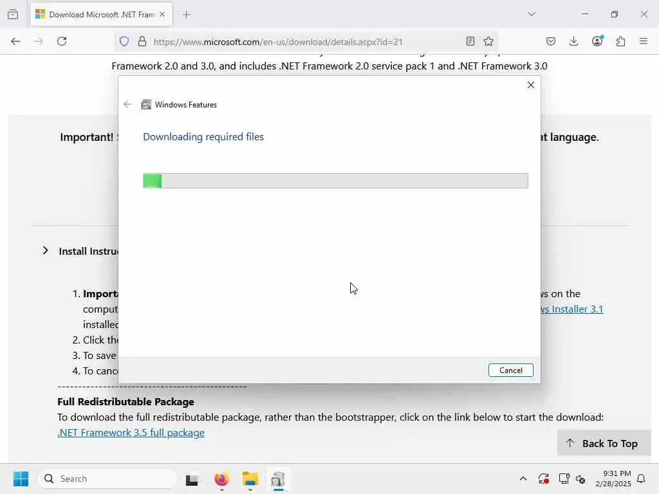Close the Download Microsoft .NET tab
Viewport: 659px width, 494px height.
coord(162,14)
